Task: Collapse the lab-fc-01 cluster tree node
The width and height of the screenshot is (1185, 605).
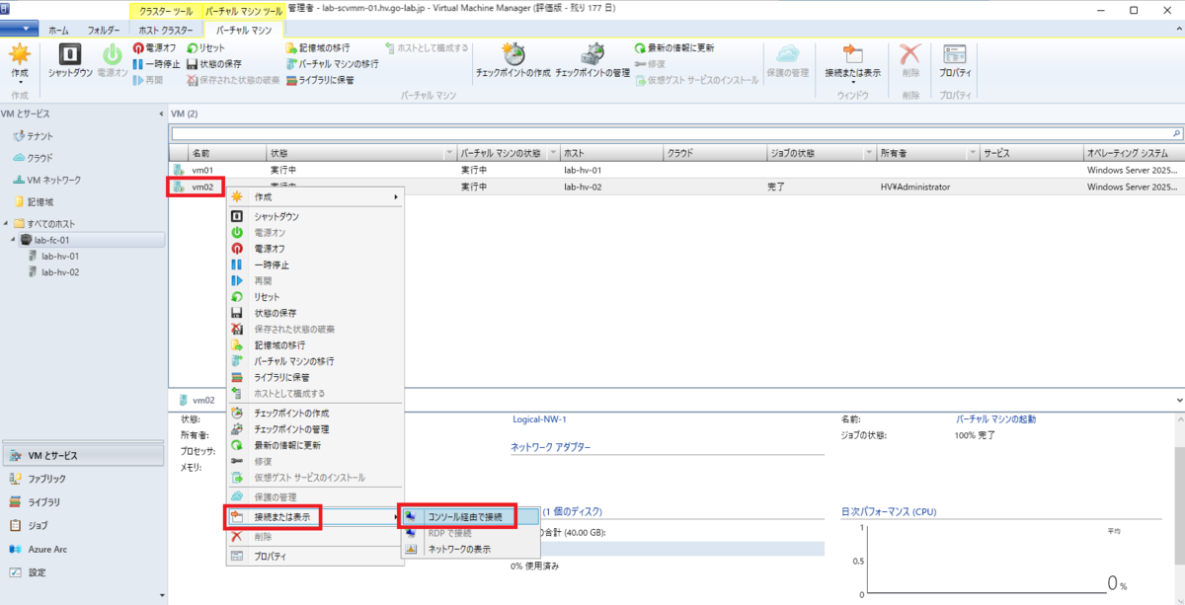Action: click(x=14, y=240)
